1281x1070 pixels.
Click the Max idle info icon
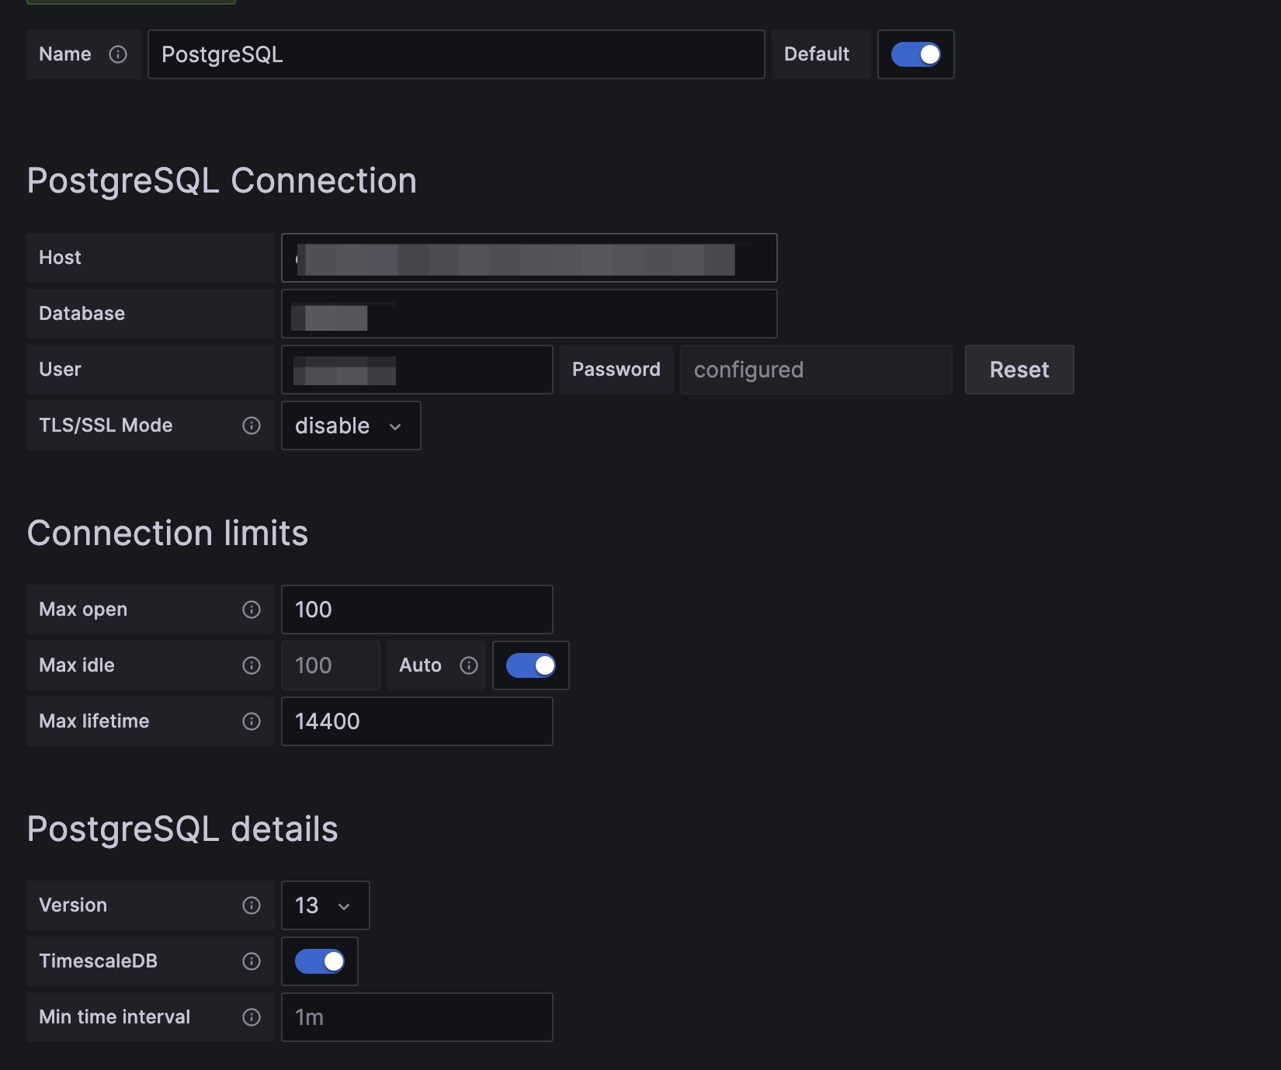coord(252,665)
